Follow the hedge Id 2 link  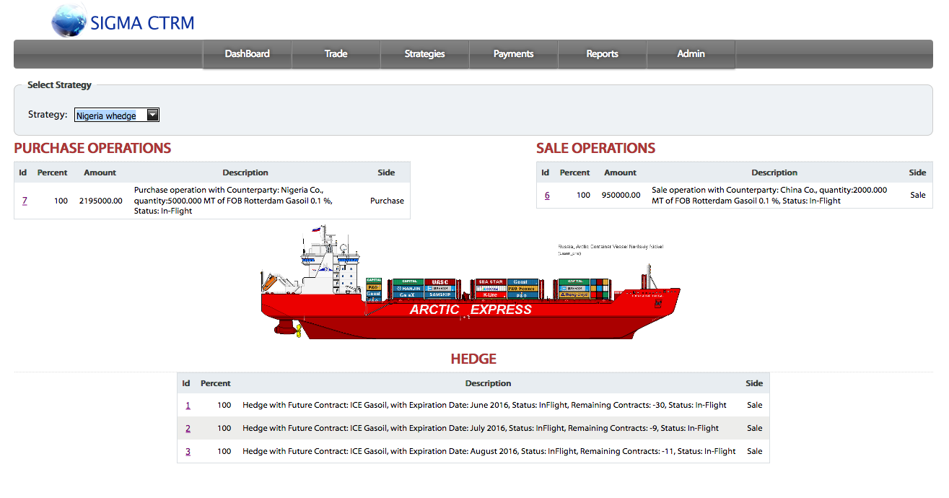188,429
